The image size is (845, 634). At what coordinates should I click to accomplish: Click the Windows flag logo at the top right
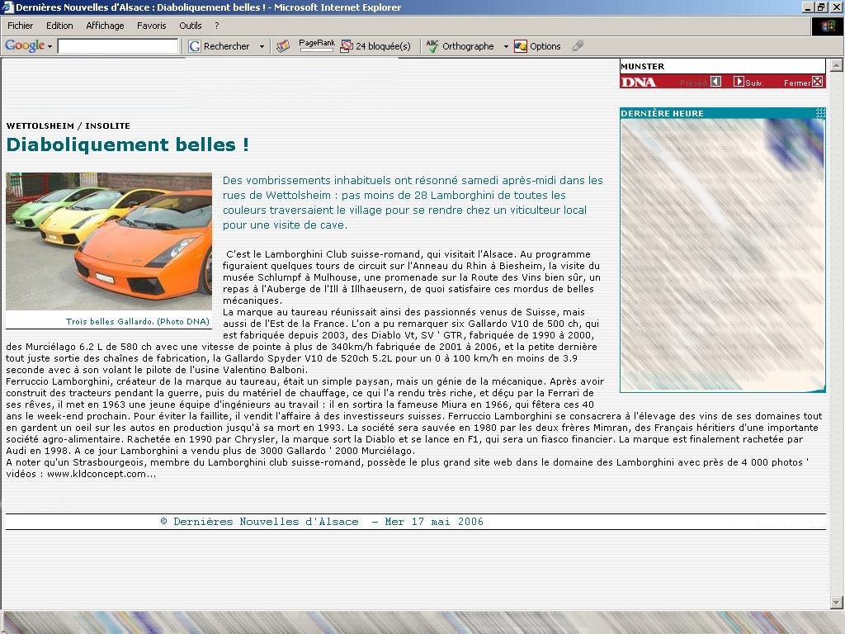coord(827,26)
